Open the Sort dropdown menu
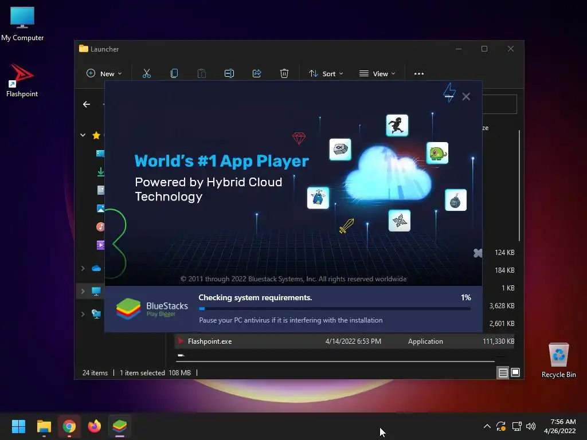This screenshot has width=587, height=440. coord(326,74)
